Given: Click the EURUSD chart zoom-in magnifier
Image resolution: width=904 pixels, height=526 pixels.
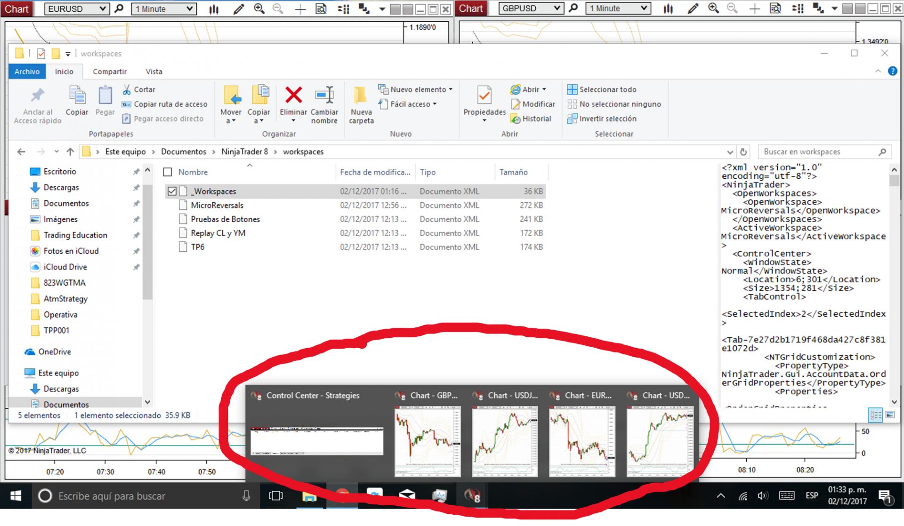Looking at the screenshot, I should 259,9.
